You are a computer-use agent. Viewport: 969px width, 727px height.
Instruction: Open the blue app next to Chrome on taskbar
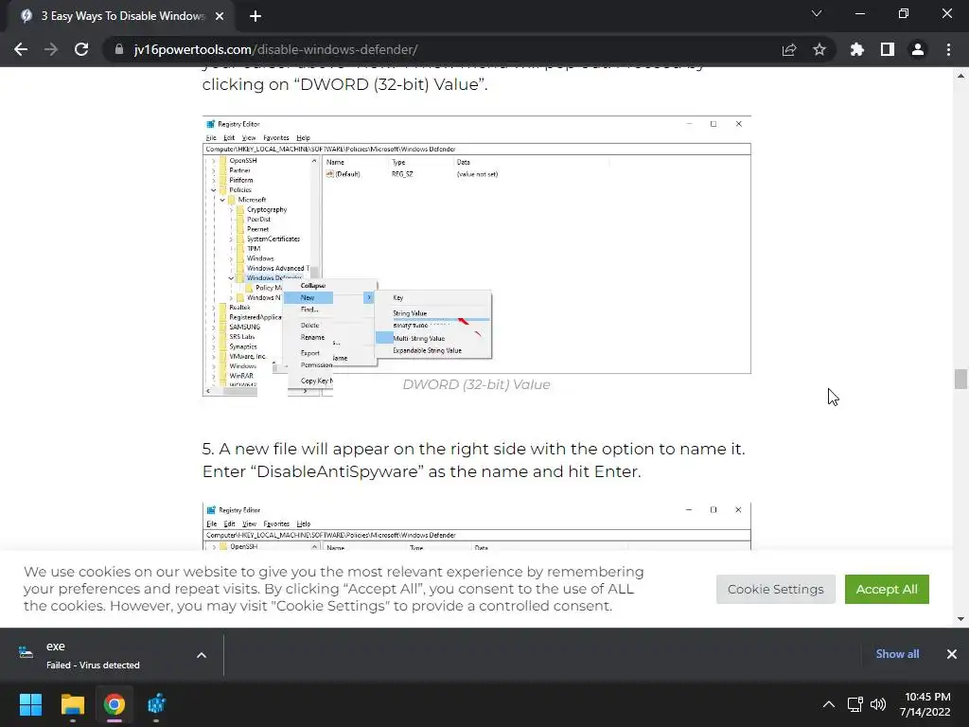pyautogui.click(x=156, y=704)
